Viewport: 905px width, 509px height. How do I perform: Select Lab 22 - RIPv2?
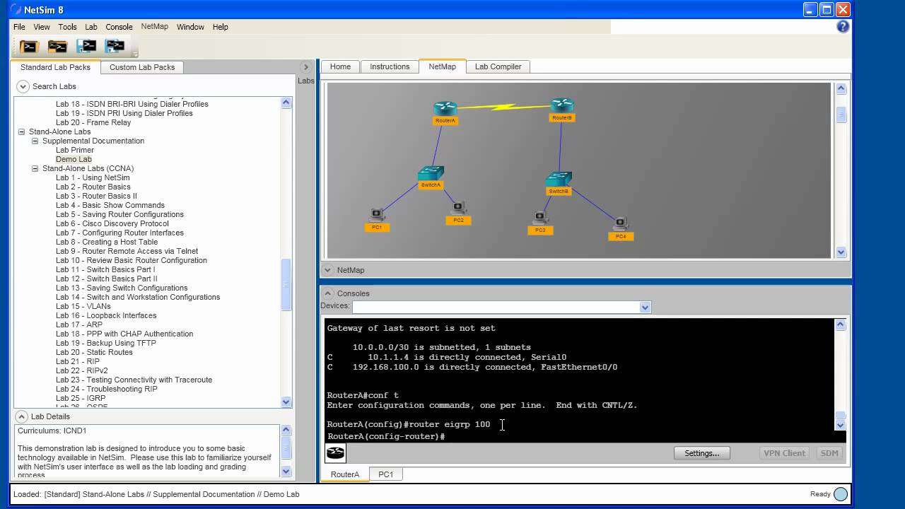tap(82, 370)
